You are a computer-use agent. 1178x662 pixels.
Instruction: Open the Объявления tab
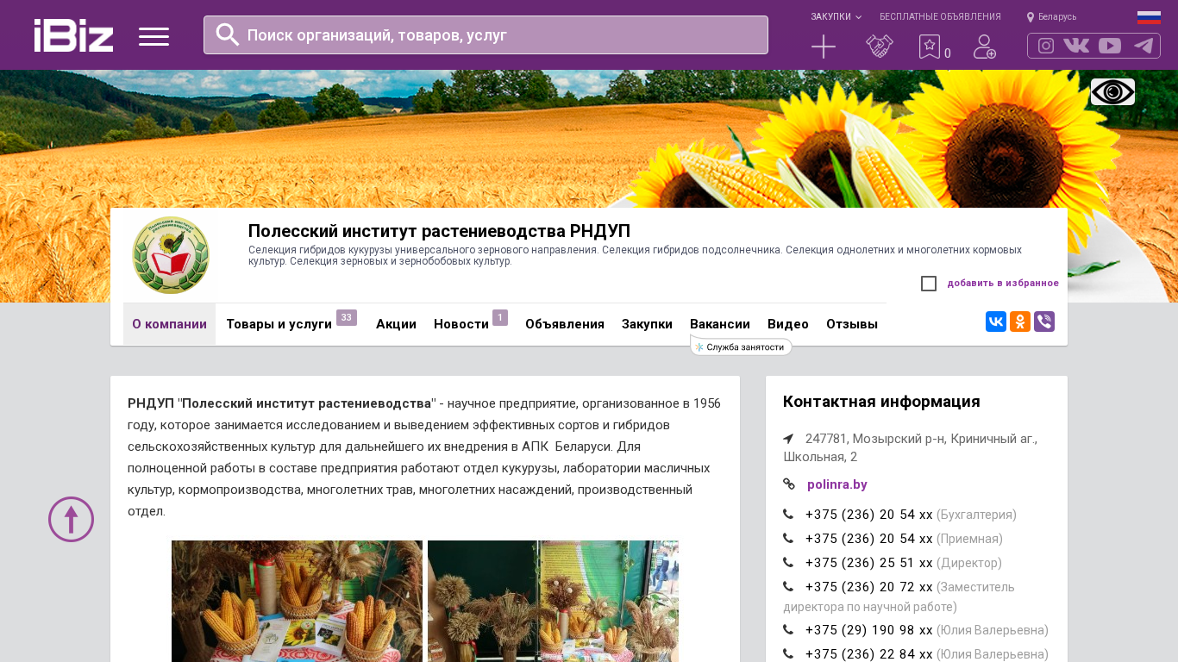[x=565, y=324]
